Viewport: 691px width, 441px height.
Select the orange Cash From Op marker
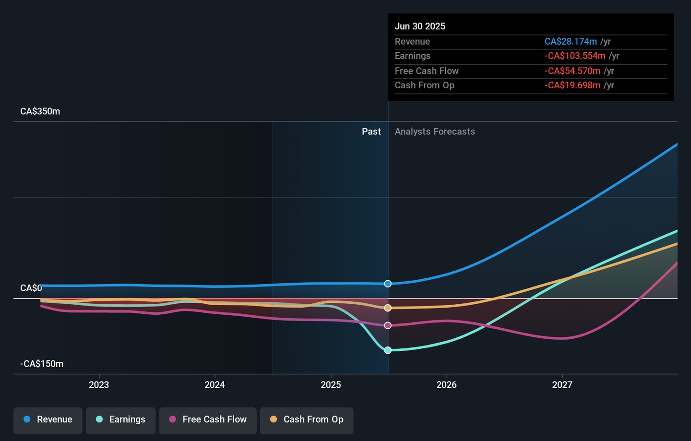coord(388,308)
